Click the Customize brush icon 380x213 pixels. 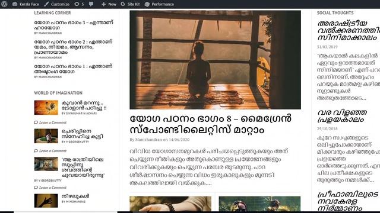click(x=46, y=4)
